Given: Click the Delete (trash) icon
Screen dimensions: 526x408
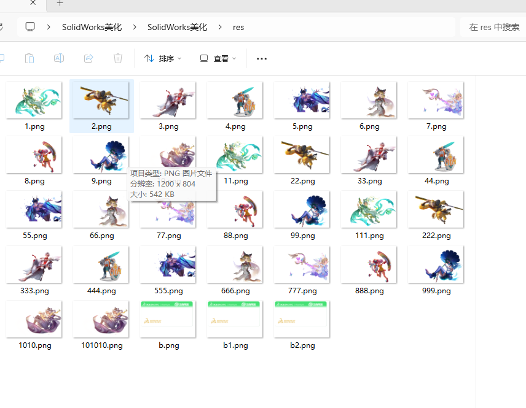Looking at the screenshot, I should pyautogui.click(x=117, y=58).
